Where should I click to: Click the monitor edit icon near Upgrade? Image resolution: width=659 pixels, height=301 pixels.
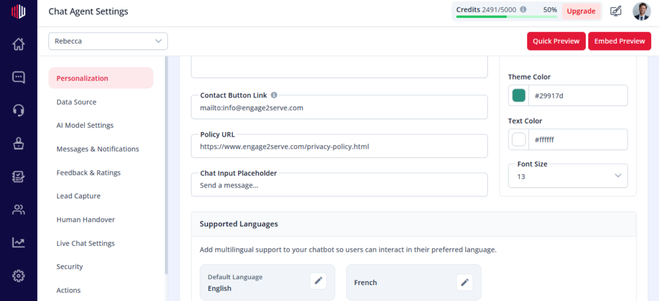coord(616,12)
